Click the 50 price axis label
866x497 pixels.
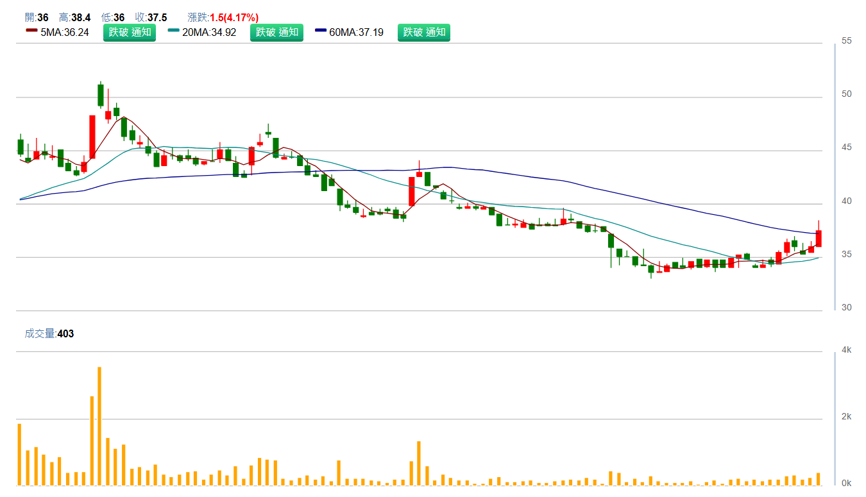[847, 94]
